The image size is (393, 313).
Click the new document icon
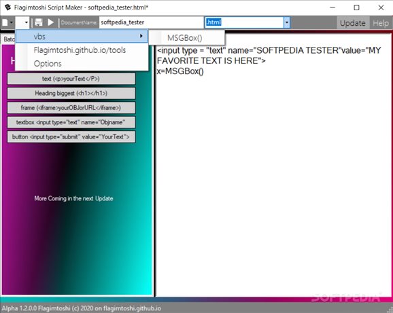(x=5, y=22)
